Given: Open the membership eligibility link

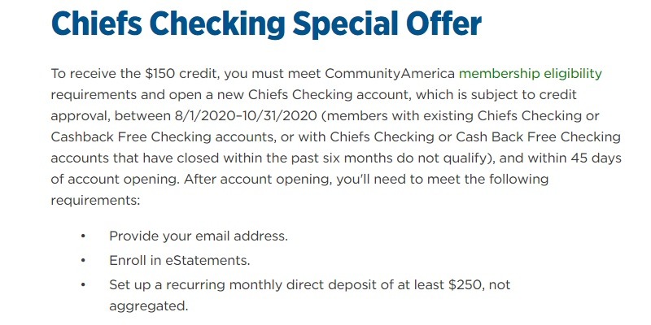Looking at the screenshot, I should (x=531, y=74).
